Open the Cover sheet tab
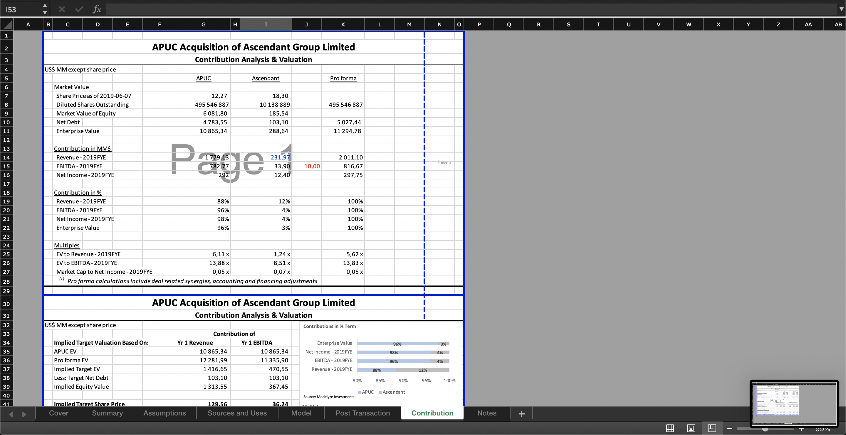Image resolution: width=846 pixels, height=435 pixels. 59,413
